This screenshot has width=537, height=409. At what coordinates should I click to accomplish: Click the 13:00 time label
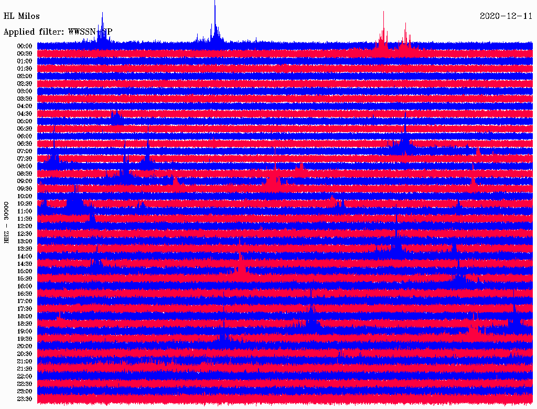tap(25, 242)
